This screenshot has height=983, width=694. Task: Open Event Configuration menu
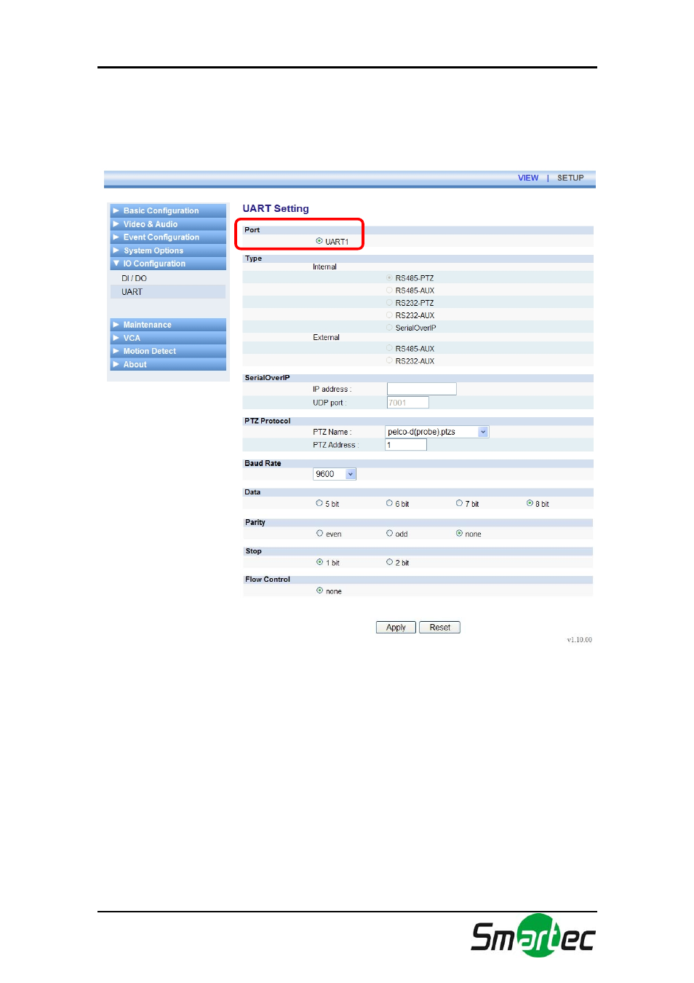click(168, 237)
